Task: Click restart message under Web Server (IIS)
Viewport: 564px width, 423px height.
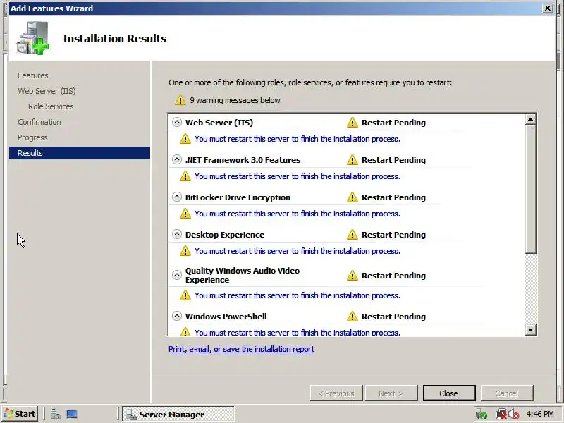Action: click(297, 139)
